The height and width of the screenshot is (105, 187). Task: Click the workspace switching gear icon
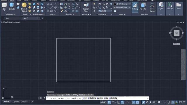[x=159, y=102]
